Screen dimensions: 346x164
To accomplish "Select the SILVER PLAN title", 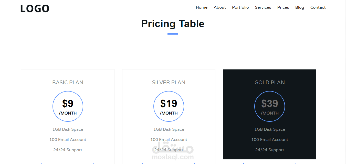I will tap(169, 83).
